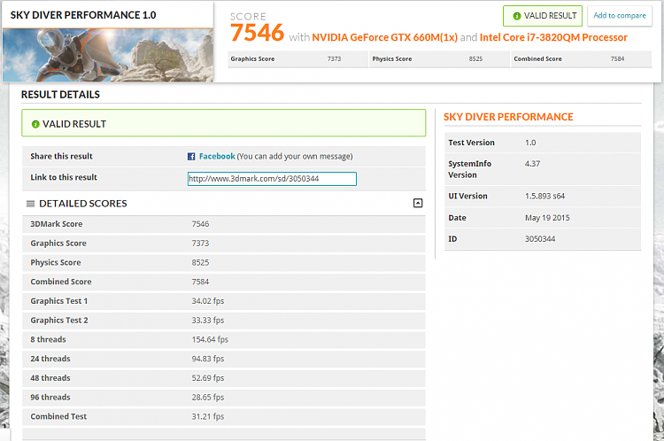Open the Facebook share link
664x441 pixels.
pos(217,157)
